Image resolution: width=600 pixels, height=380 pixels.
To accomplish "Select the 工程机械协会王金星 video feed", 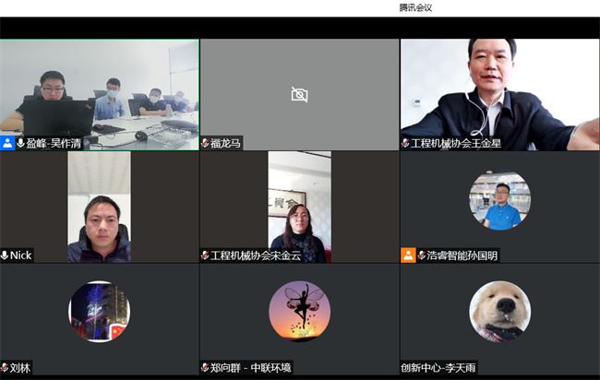I will pos(500,94).
